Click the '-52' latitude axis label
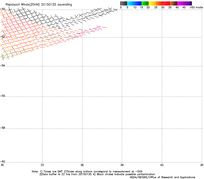Screen dimensions: 204x179 [x=2, y=37]
